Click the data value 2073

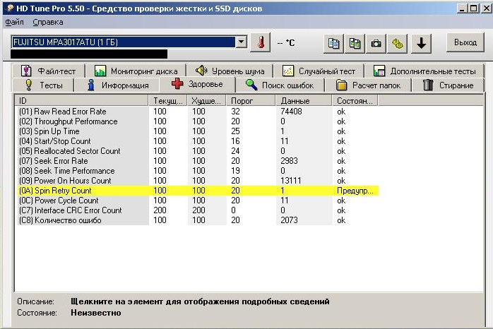click(x=289, y=220)
